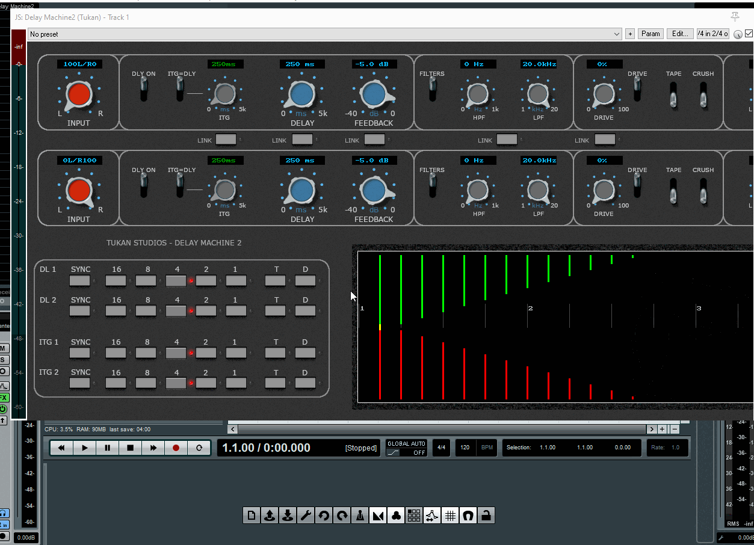Click the Open project upload-arrow icon
This screenshot has height=545, width=754.
(270, 515)
